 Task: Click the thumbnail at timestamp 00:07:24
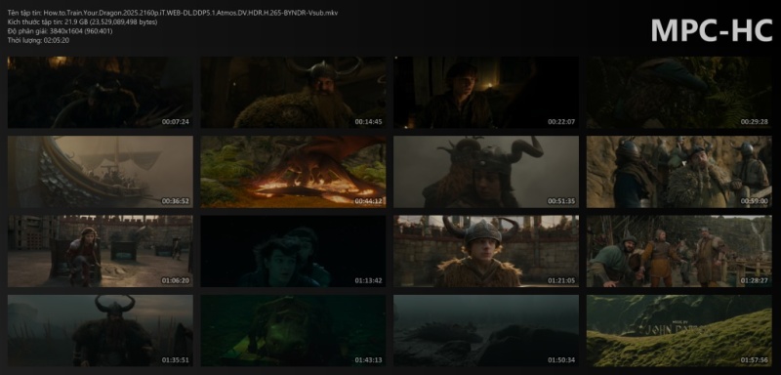click(x=101, y=92)
